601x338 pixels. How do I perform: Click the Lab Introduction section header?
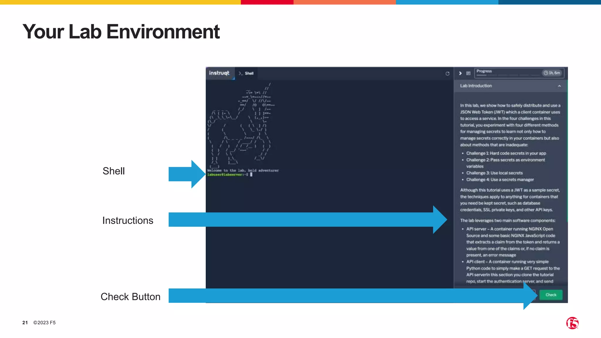[476, 86]
